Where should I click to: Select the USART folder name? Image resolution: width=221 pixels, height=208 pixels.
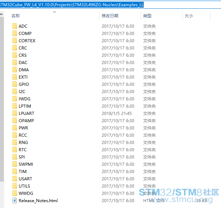point(25,179)
